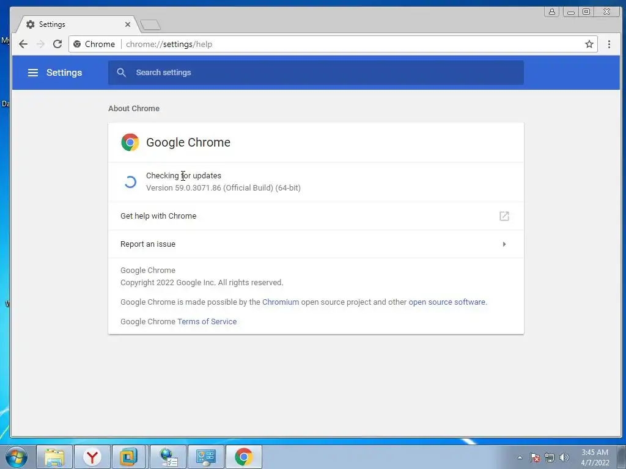
Task: Open the Chrome user profile button
Action: click(x=552, y=12)
